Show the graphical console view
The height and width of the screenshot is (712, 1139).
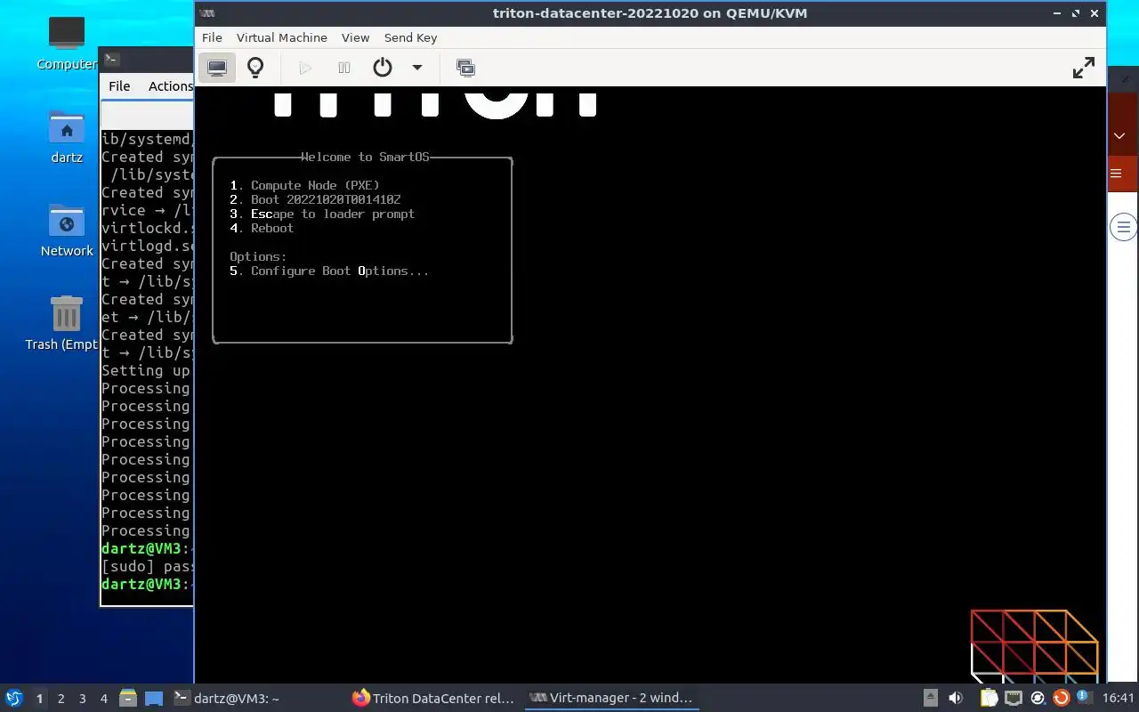coord(217,68)
